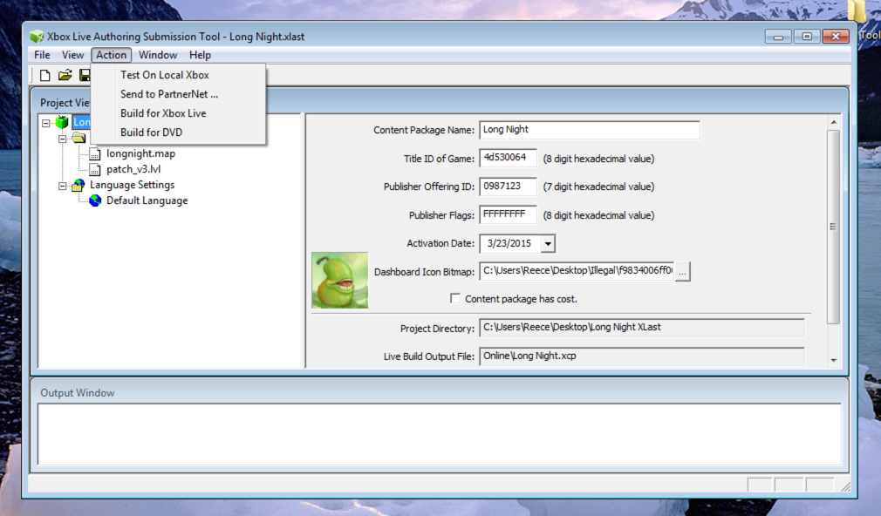
Task: Click the Live Build Output File field
Action: tap(642, 356)
